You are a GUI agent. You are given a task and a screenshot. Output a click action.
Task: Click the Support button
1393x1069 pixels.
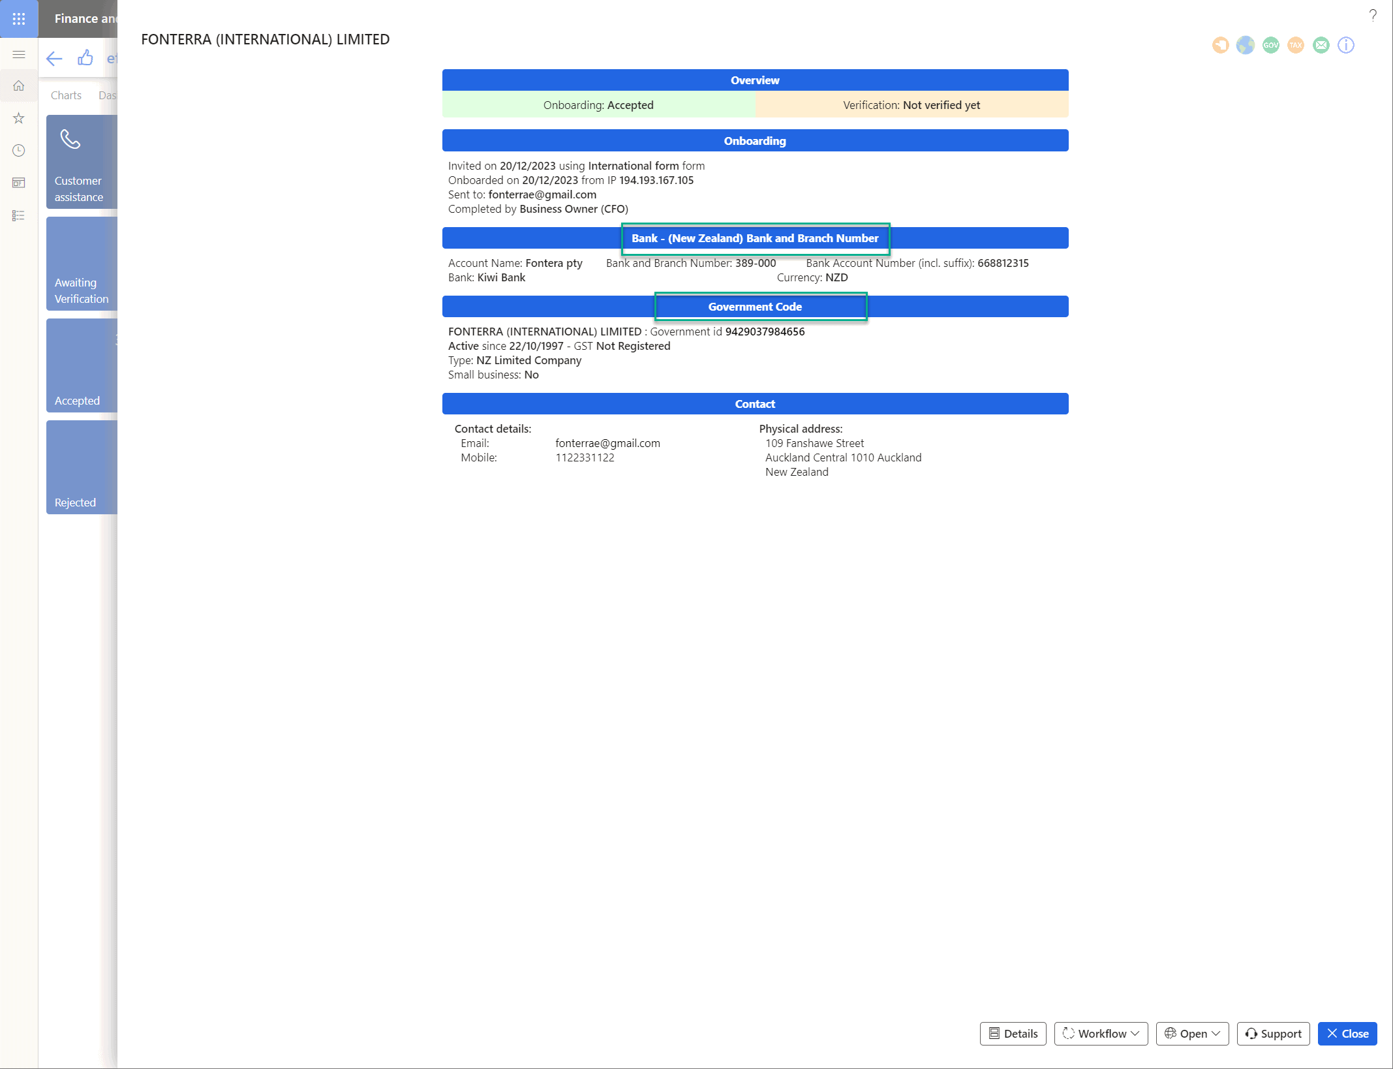(1274, 1034)
